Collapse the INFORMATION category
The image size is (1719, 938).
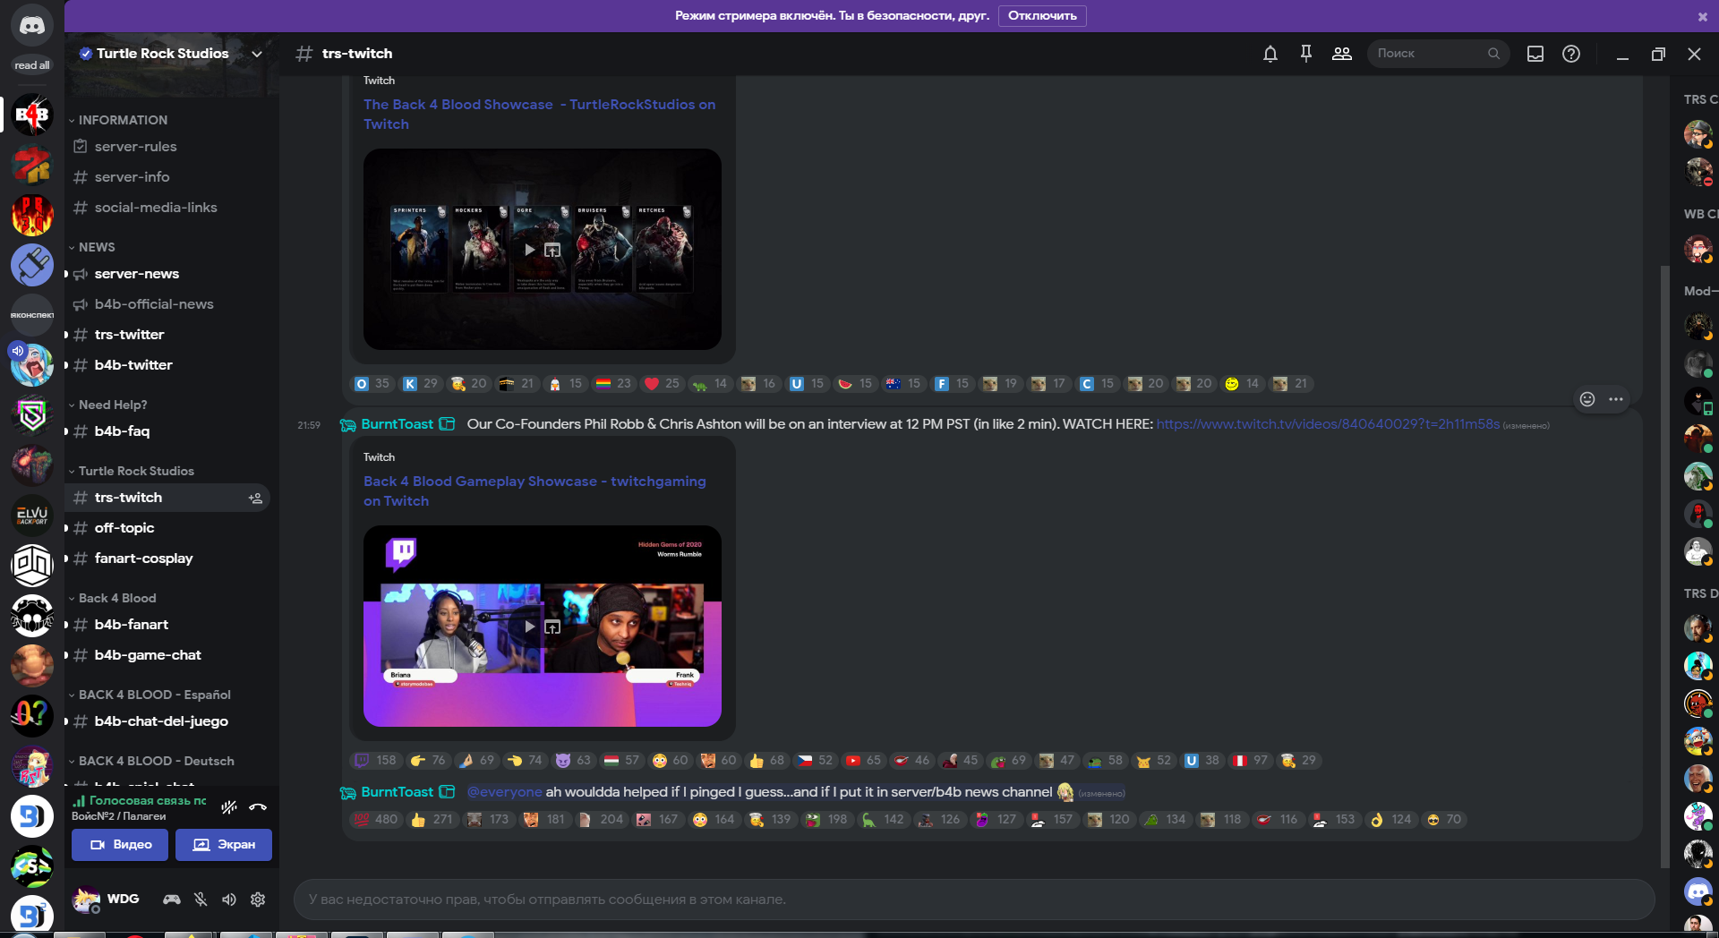pos(121,119)
